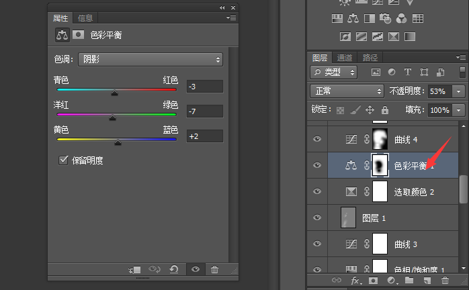Filter layers by smart objects icon
The width and height of the screenshot is (469, 290).
(440, 72)
